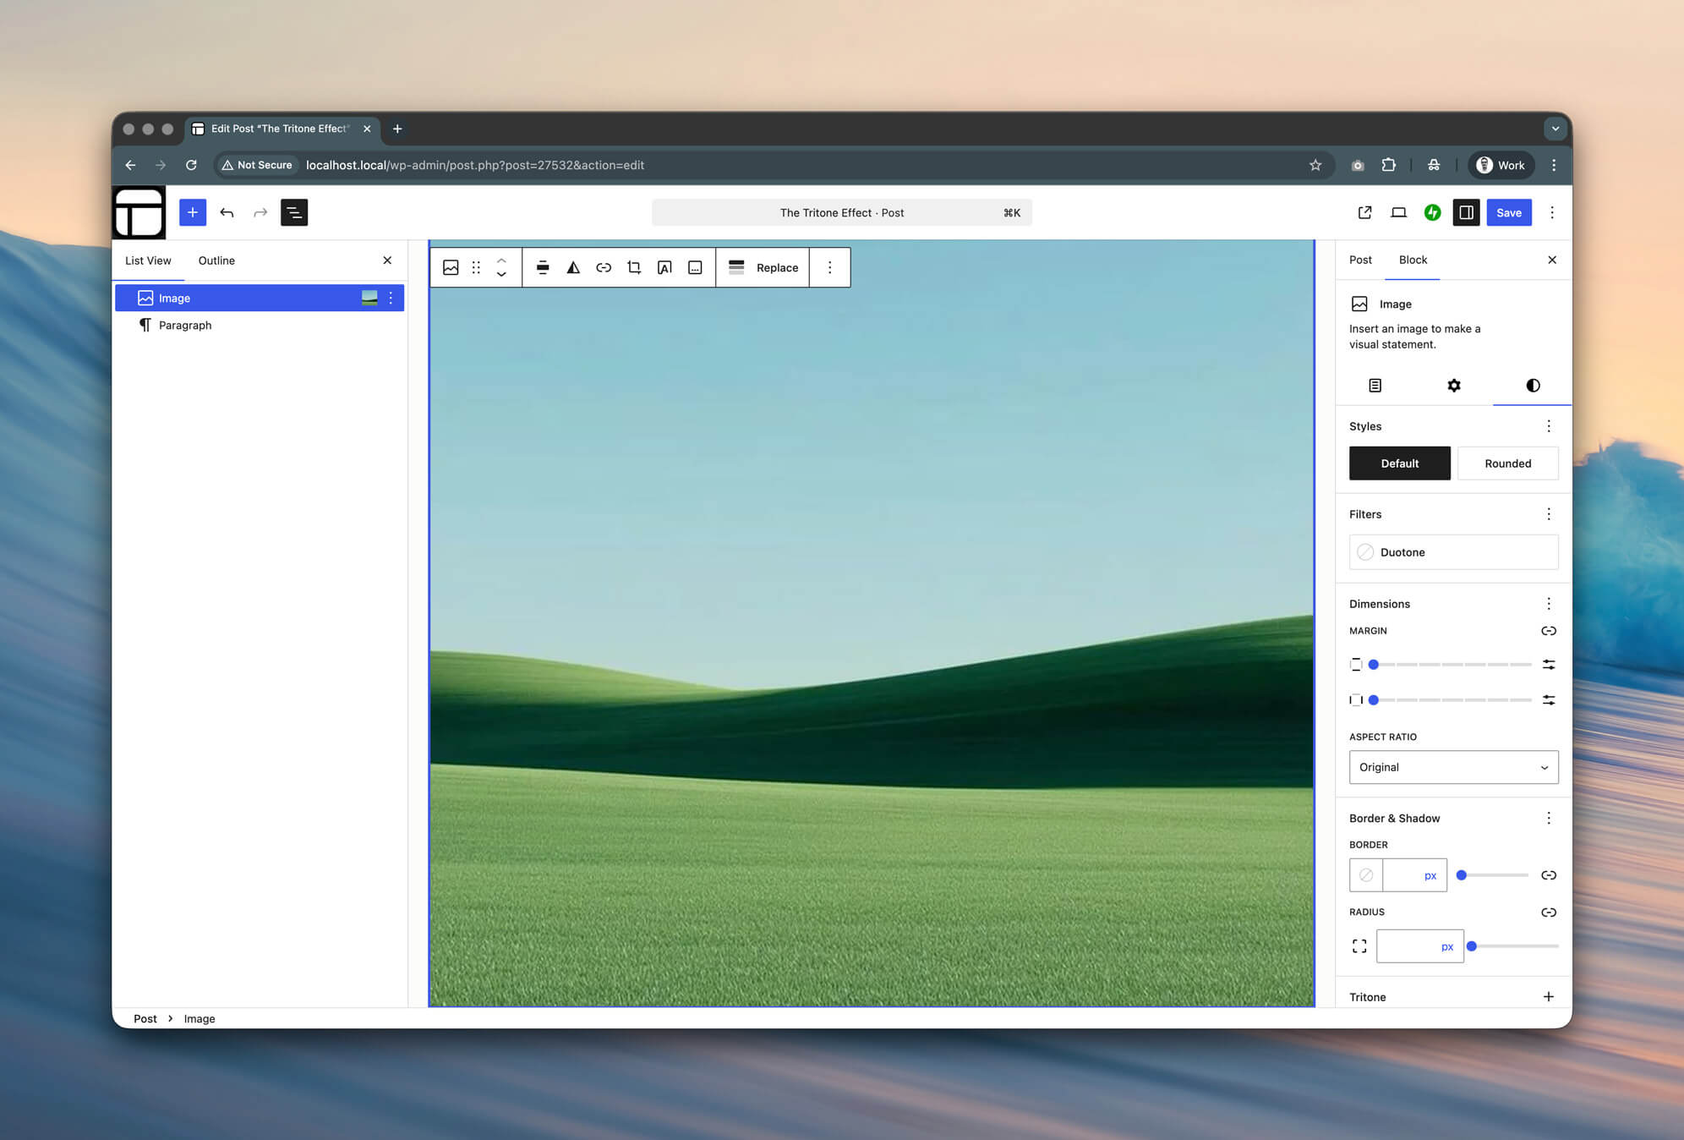The image size is (1684, 1140).
Task: Open the Filters options menu
Action: [1548, 514]
